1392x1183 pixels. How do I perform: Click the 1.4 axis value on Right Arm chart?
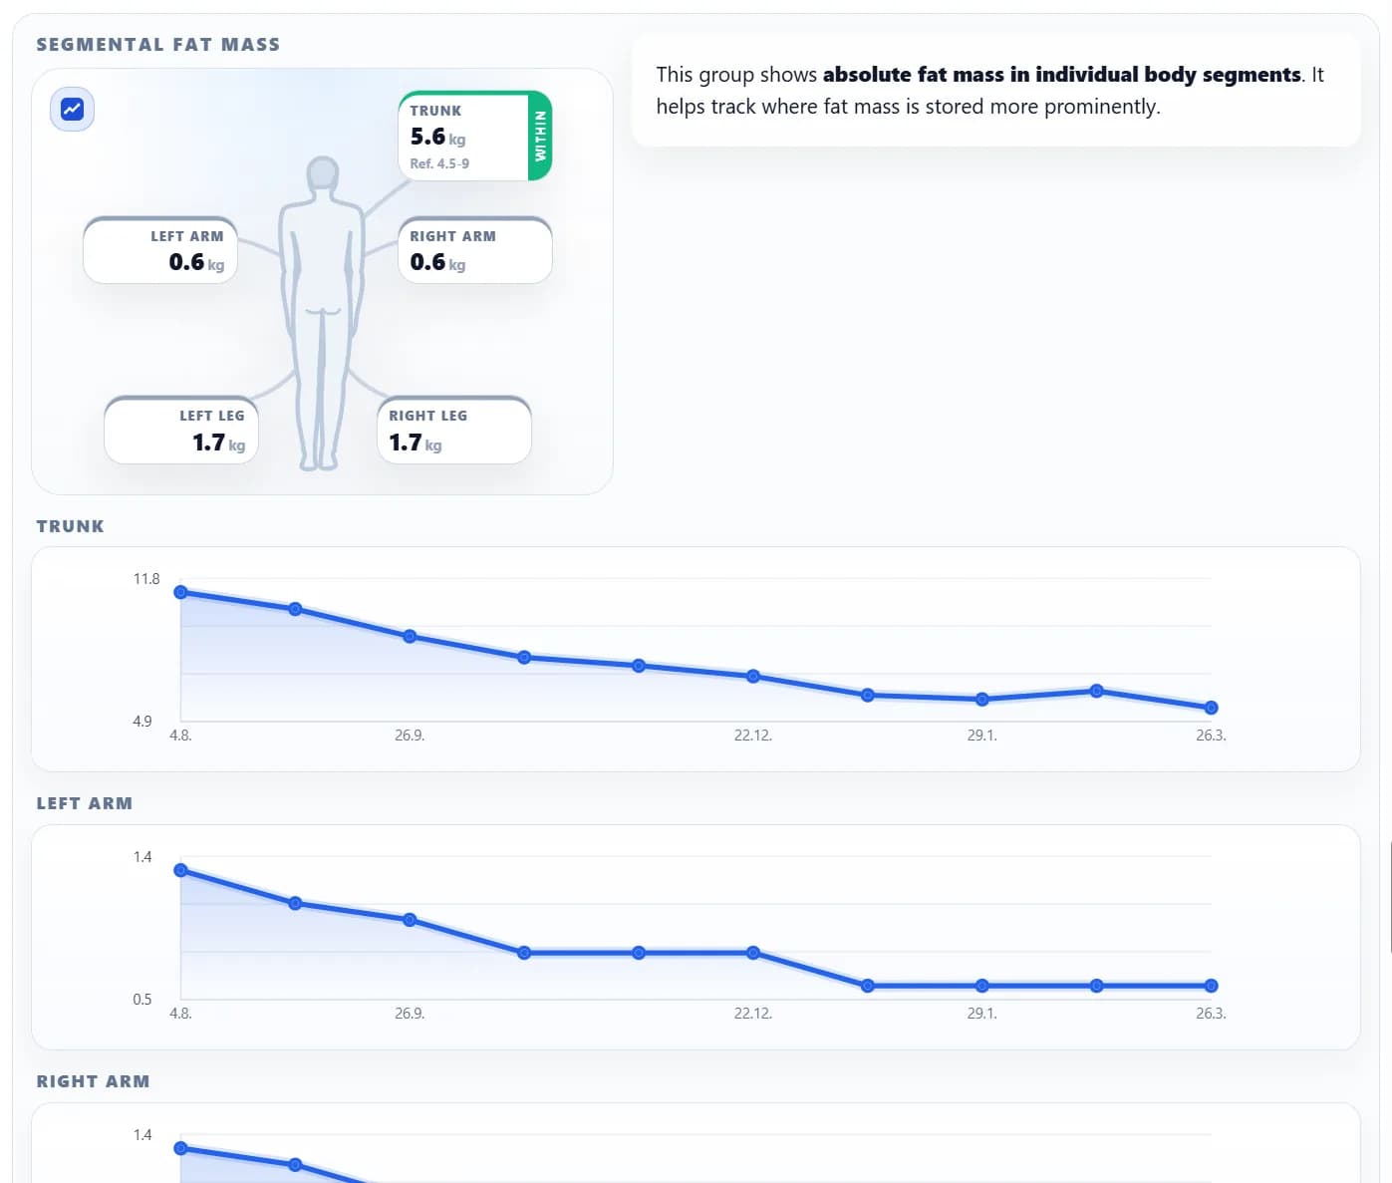coord(142,1135)
